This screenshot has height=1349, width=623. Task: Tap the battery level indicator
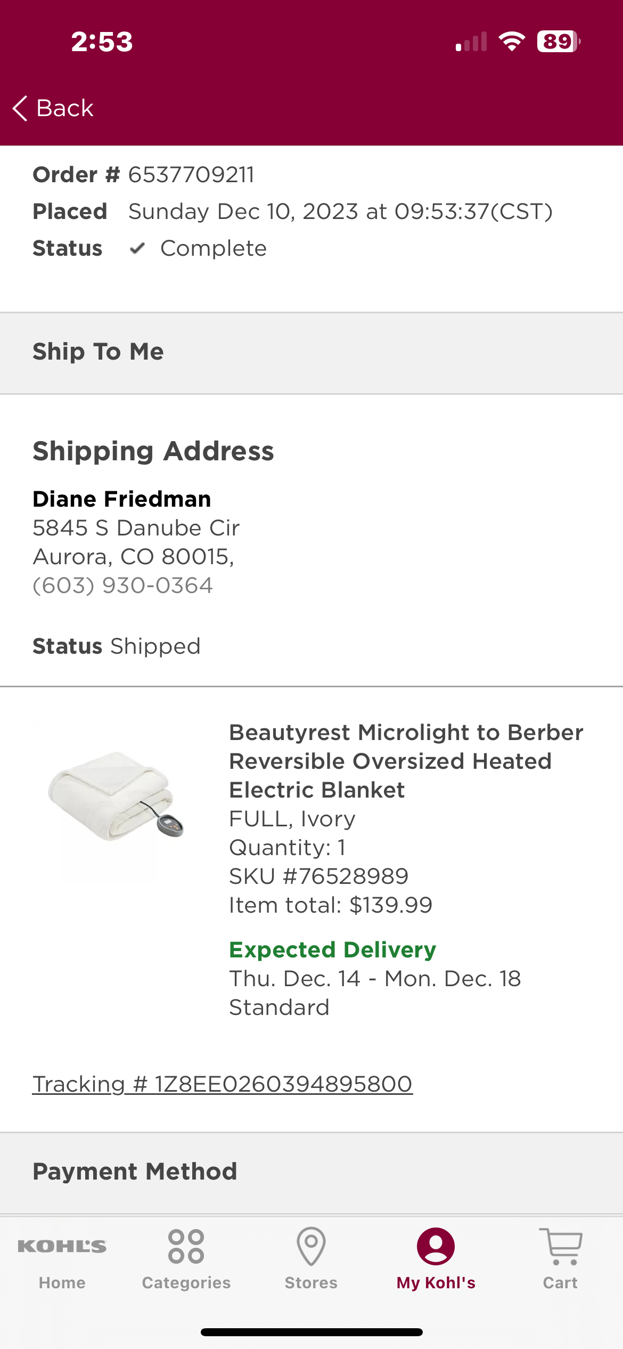(x=559, y=42)
